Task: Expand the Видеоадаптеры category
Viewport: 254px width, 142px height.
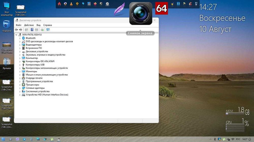Action: [x=20, y=45]
